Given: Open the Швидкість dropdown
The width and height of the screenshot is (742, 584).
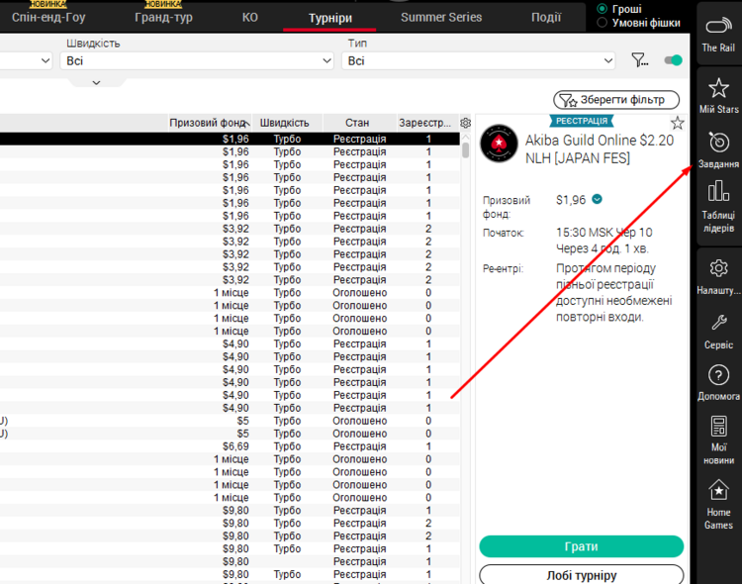Looking at the screenshot, I should [198, 61].
